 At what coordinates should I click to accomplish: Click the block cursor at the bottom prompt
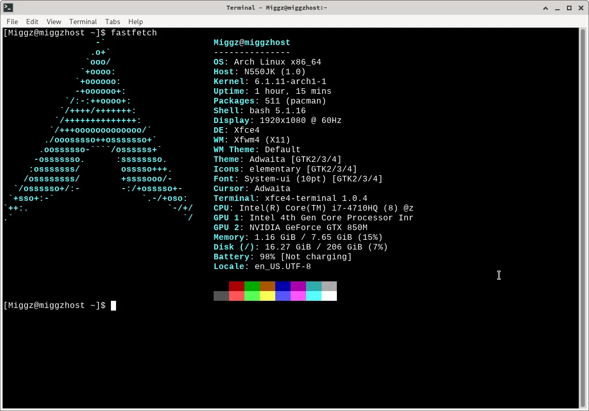[113, 305]
